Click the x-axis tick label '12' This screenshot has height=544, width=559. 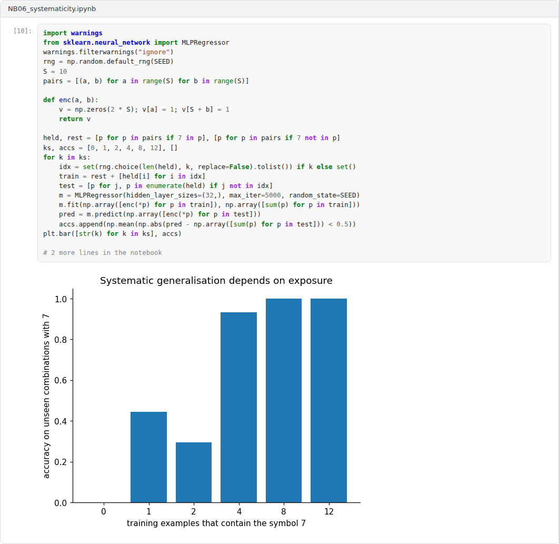point(329,511)
